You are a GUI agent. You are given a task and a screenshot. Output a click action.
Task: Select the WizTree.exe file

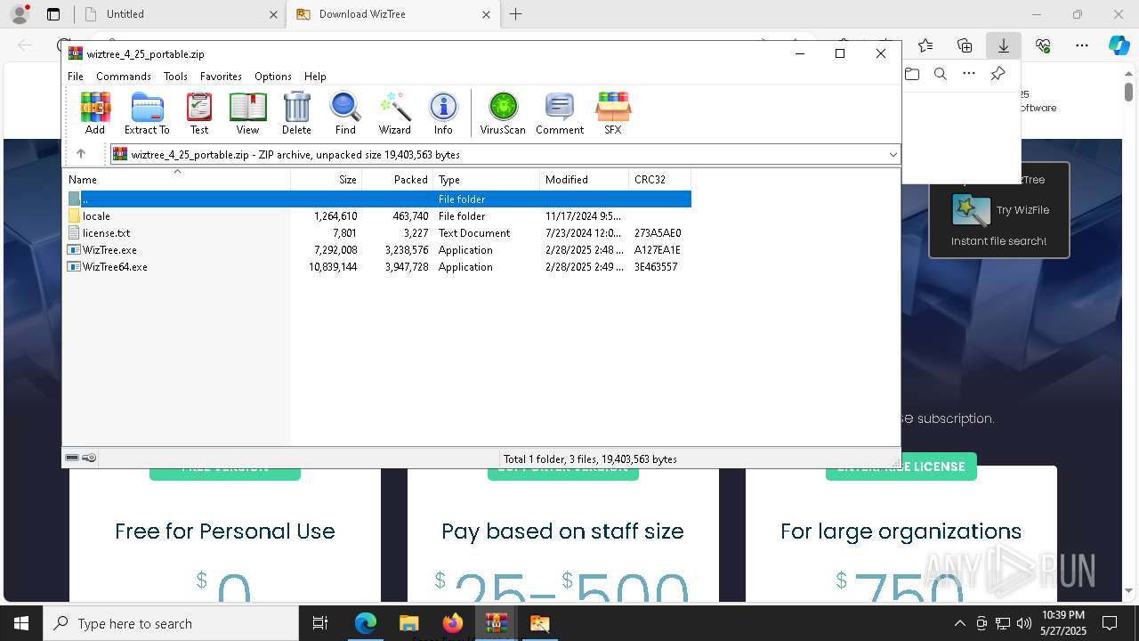(378, 250)
